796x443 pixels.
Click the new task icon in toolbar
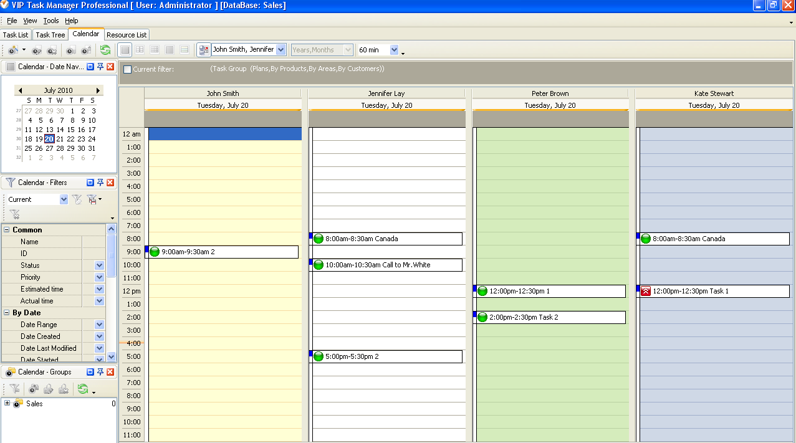[x=12, y=50]
